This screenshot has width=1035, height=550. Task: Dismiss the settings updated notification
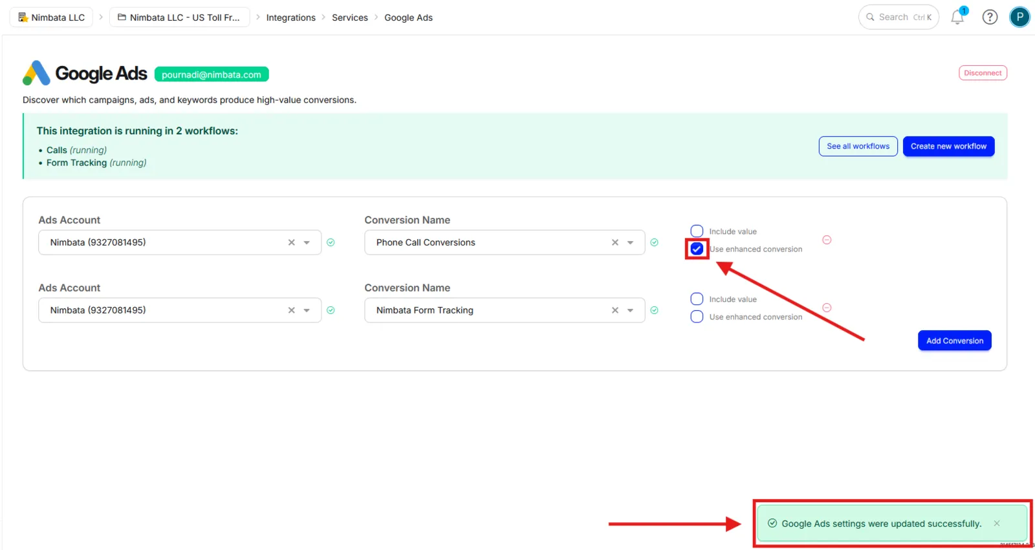997,524
